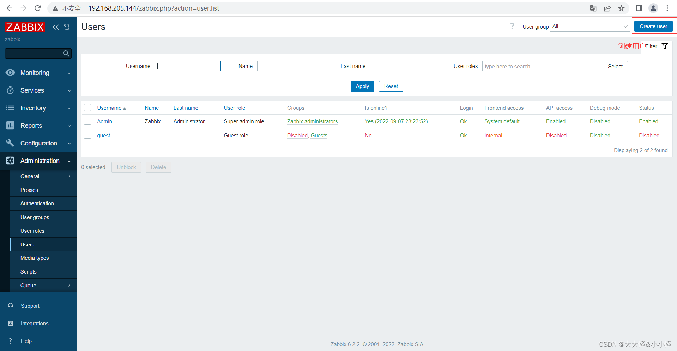
Task: Click the translate page icon in address bar
Action: 593,8
